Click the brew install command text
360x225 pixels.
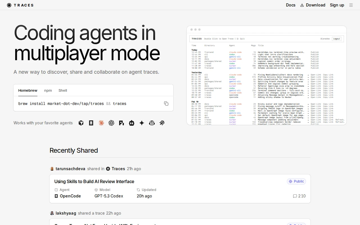tap(72, 103)
